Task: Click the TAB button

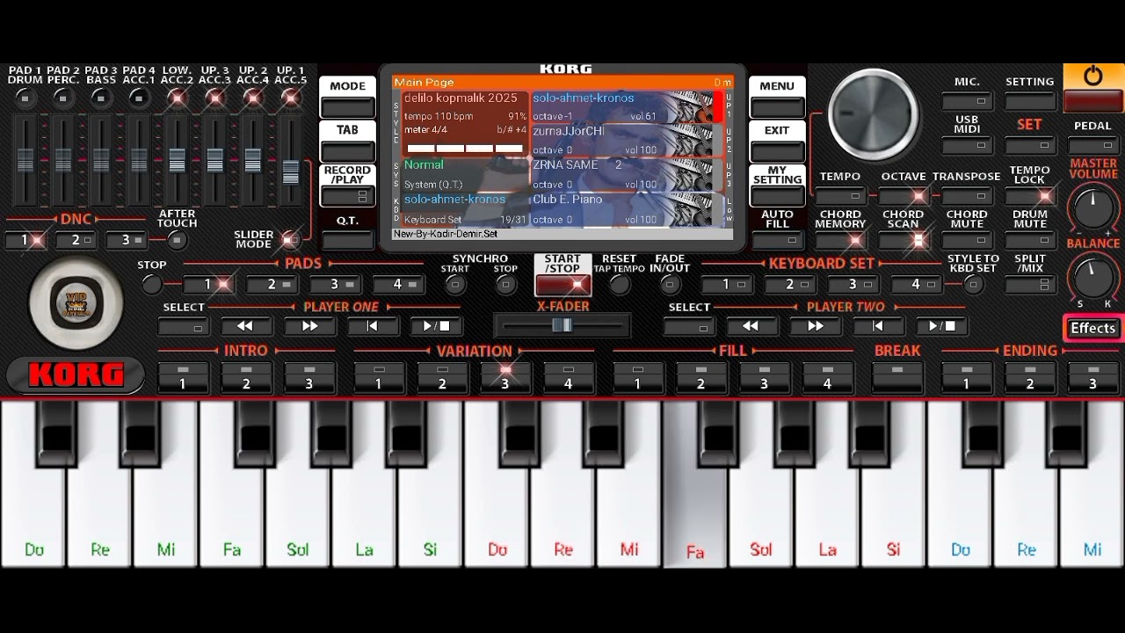Action: click(x=347, y=142)
